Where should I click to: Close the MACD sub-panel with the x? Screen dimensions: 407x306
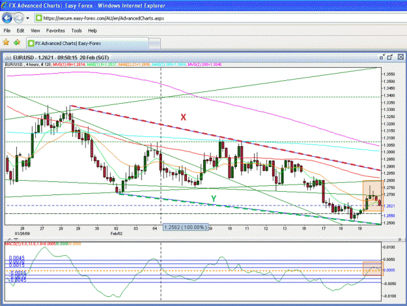click(400, 239)
